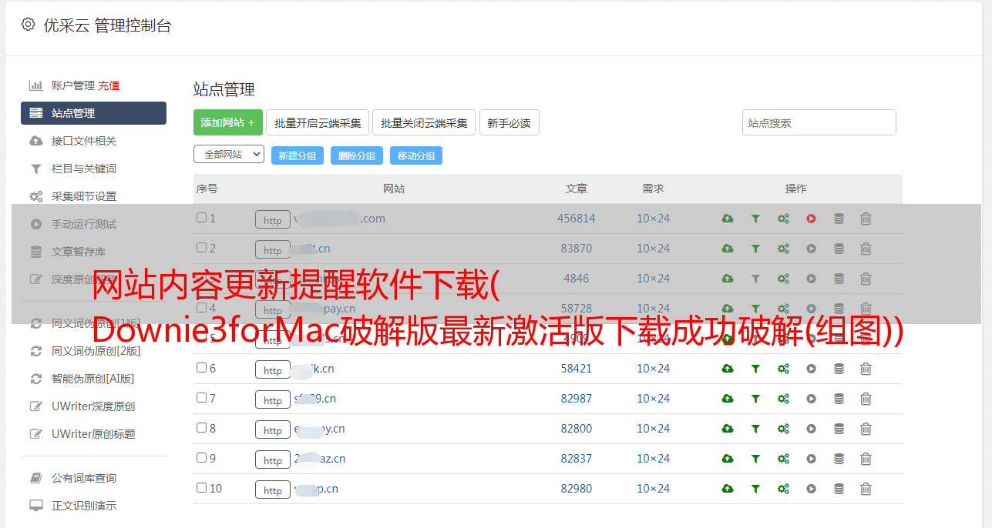Click play icon in 82987 row

point(811,399)
